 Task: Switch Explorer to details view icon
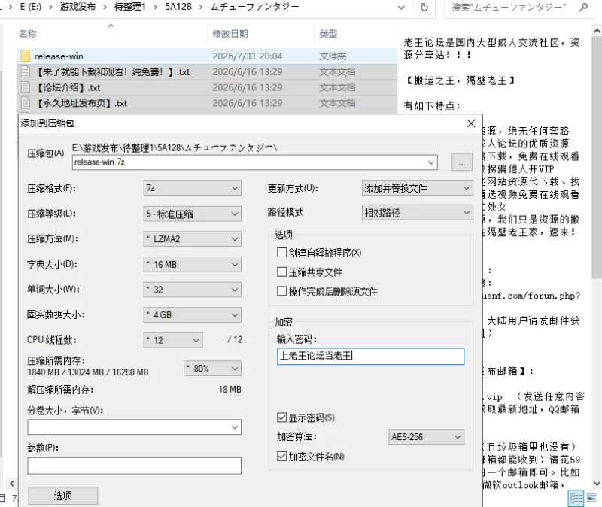coord(576,499)
